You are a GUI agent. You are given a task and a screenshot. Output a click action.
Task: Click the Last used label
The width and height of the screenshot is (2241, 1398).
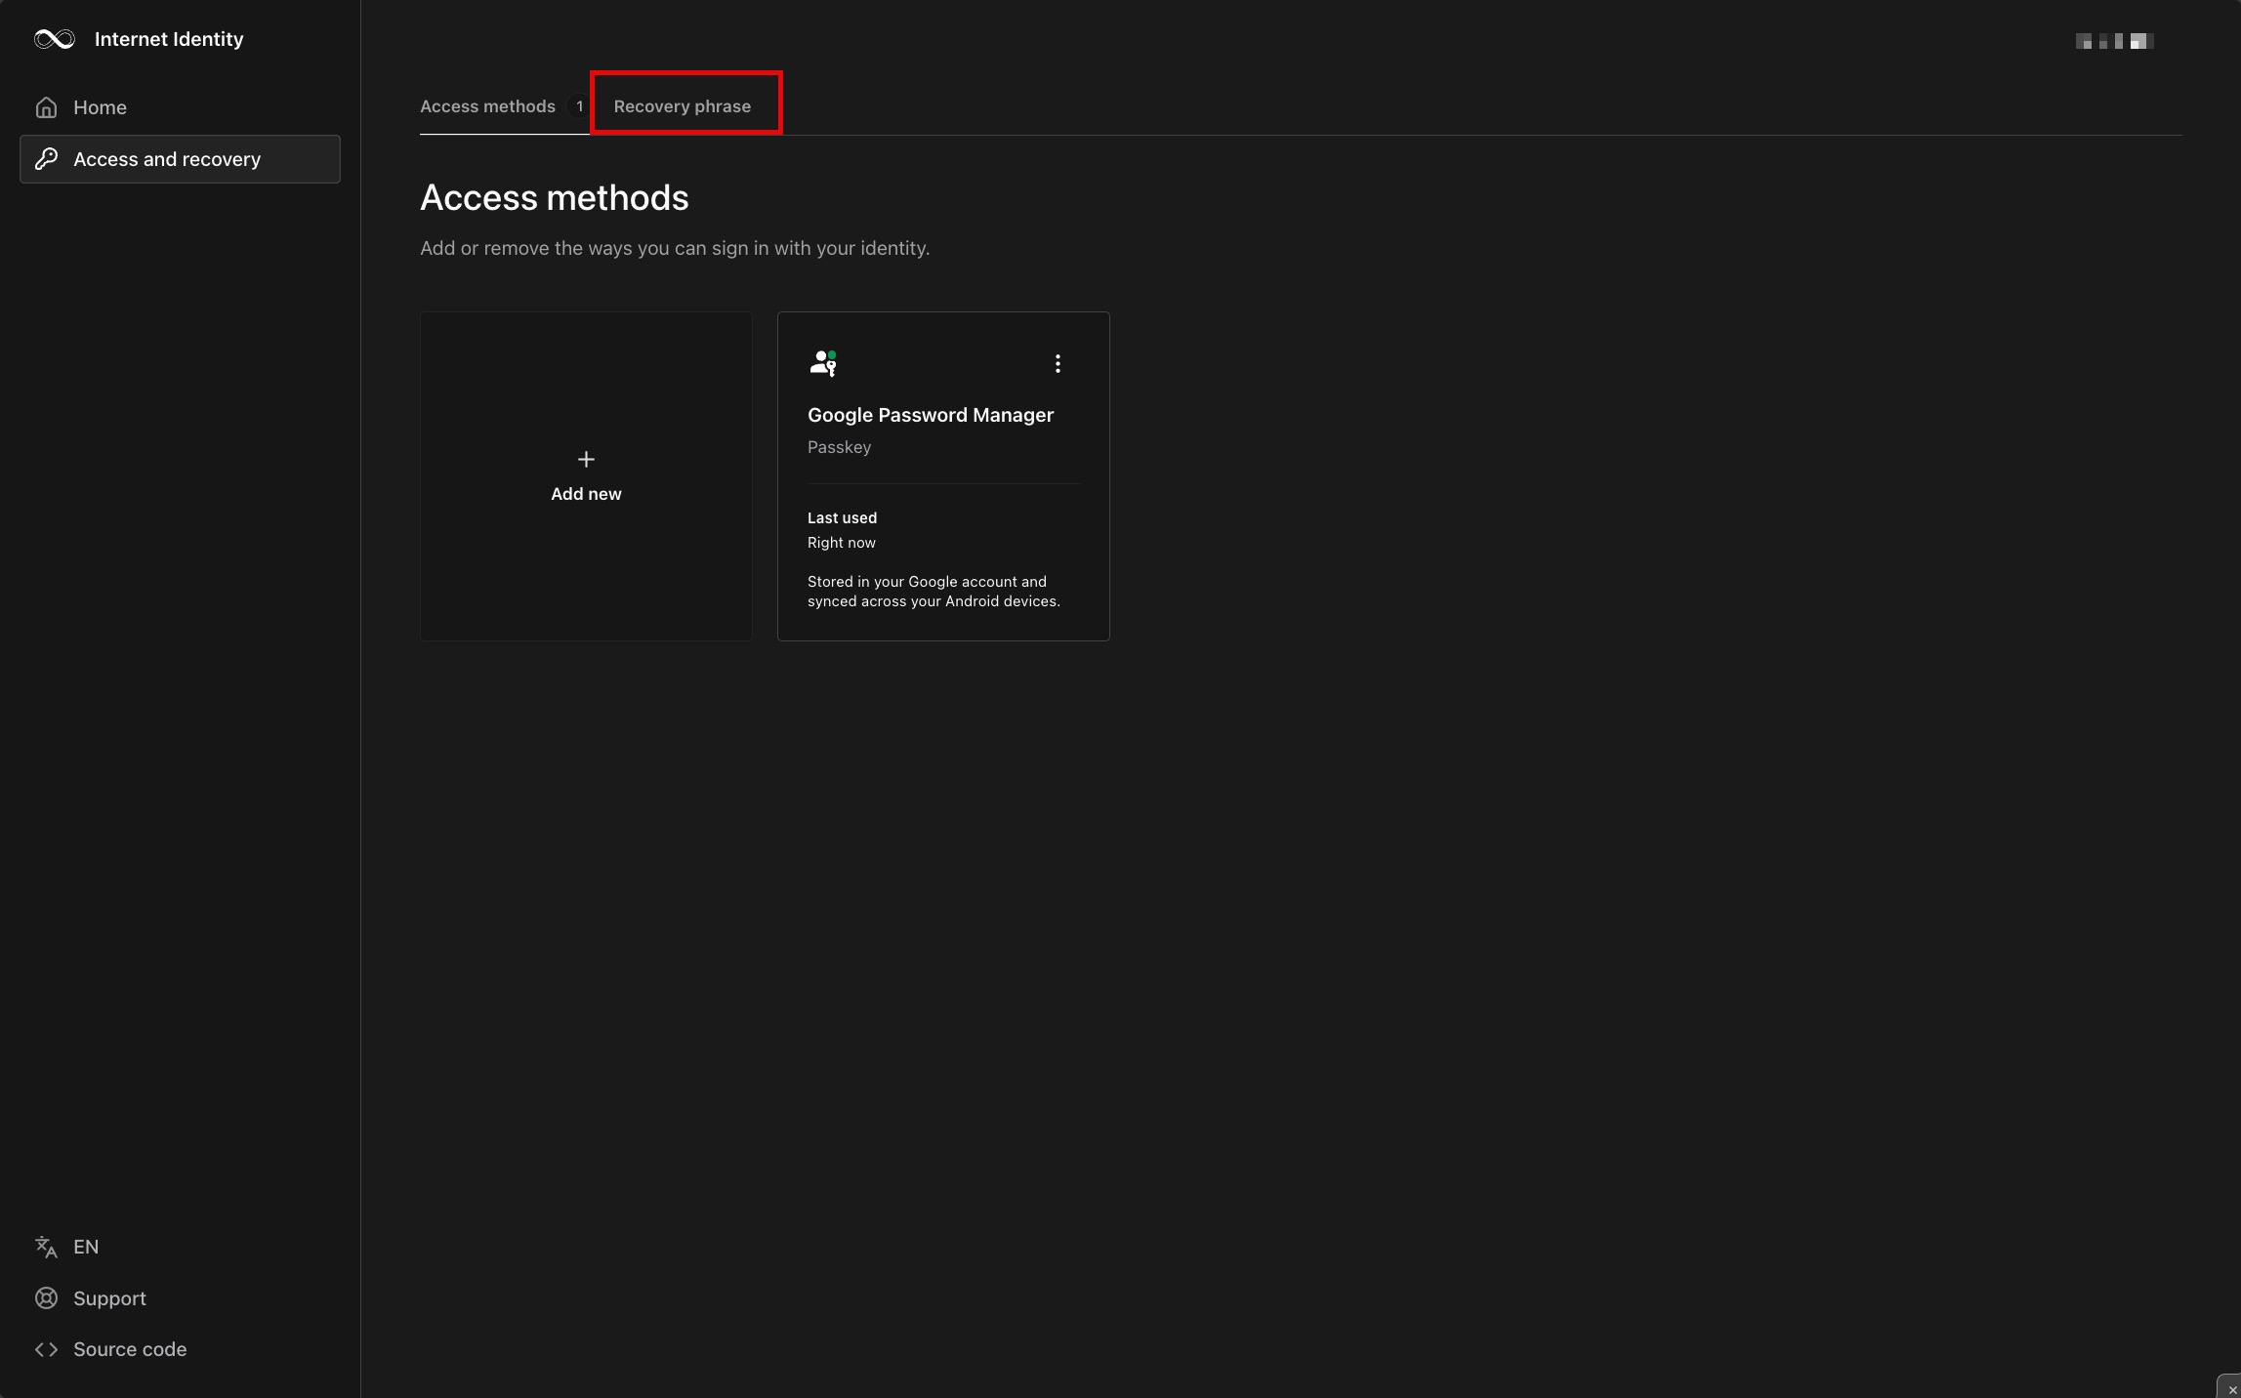tap(842, 517)
